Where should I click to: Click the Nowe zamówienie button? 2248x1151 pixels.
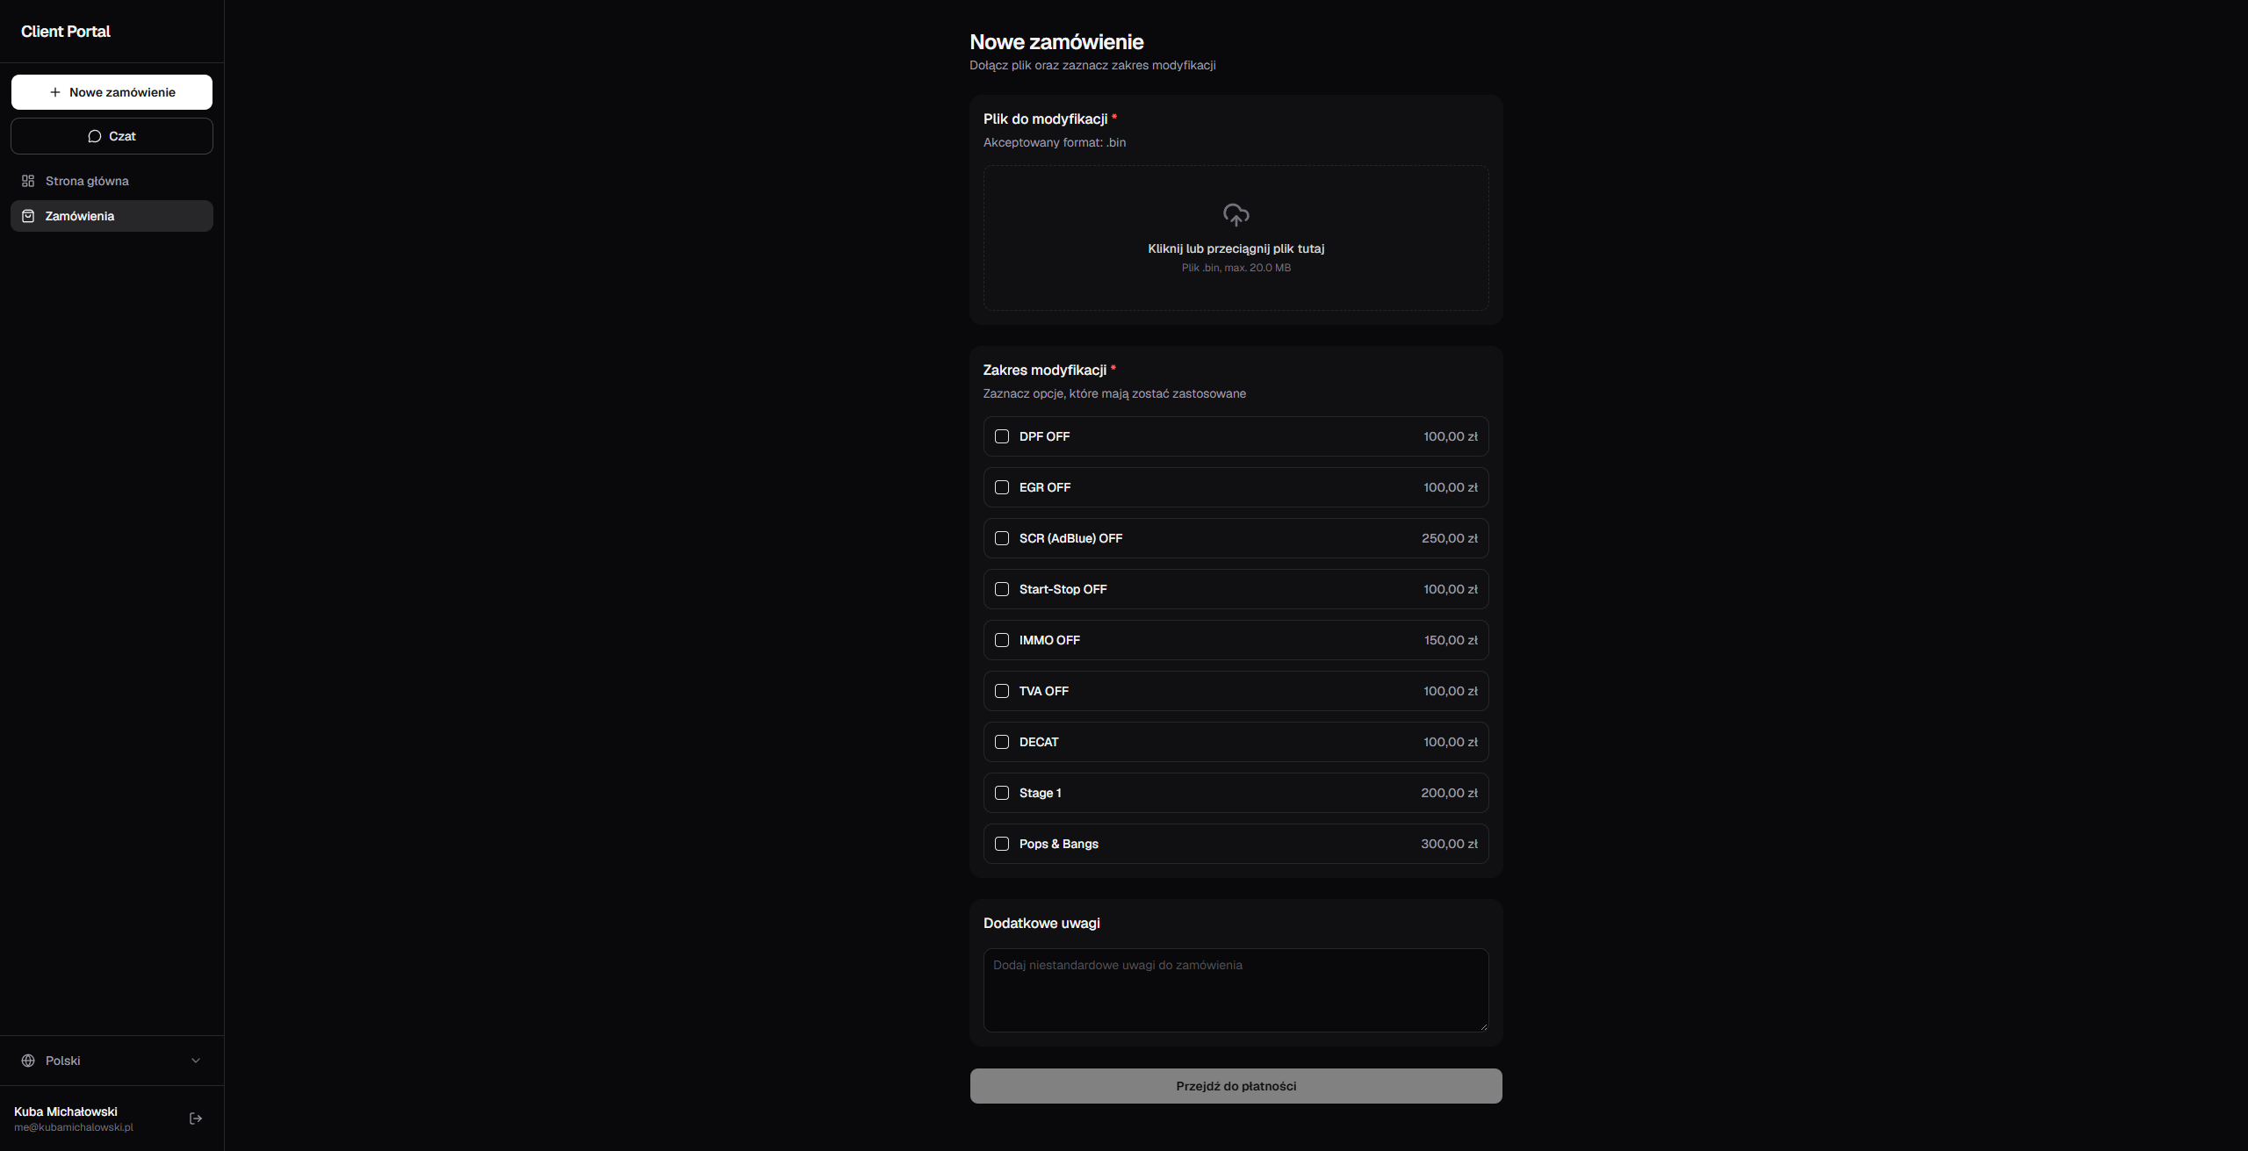coord(112,92)
